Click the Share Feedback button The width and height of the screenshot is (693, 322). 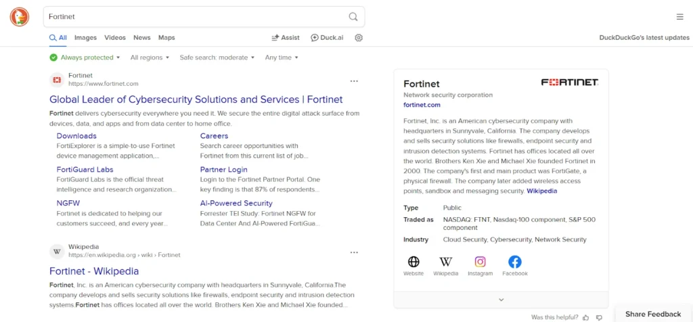(x=652, y=314)
